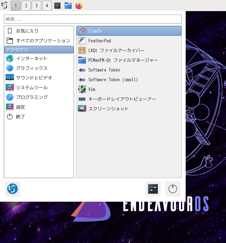Click the 検索 search field

pyautogui.click(x=93, y=19)
